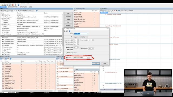The image size is (173, 97).
Task: Click the channel browse button with ellipsis
Action: (x=88, y=58)
